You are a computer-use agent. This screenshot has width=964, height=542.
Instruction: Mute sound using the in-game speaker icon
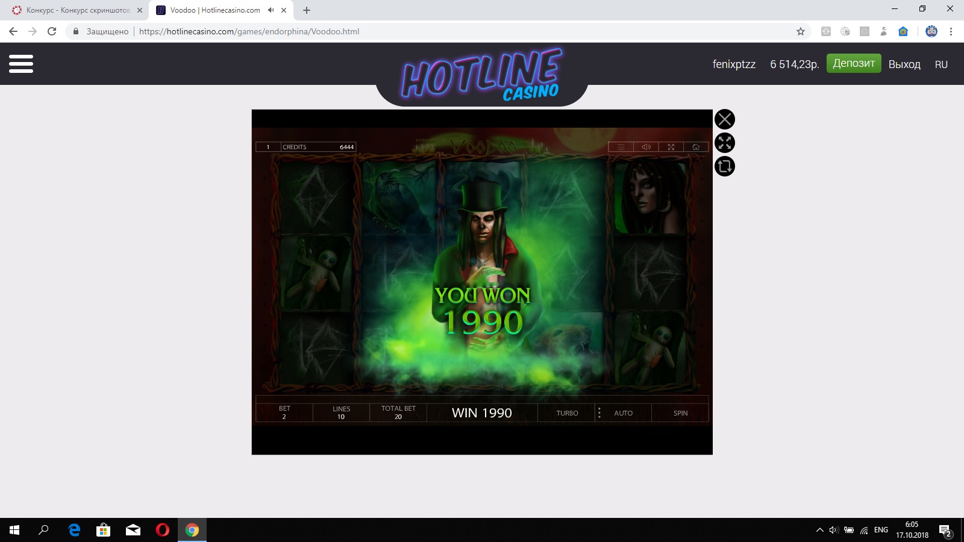pyautogui.click(x=646, y=147)
